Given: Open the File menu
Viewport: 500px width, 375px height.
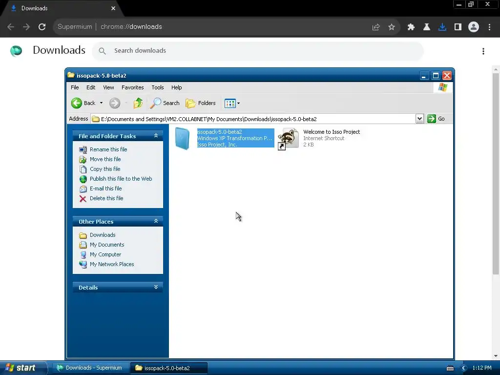Looking at the screenshot, I should point(75,87).
